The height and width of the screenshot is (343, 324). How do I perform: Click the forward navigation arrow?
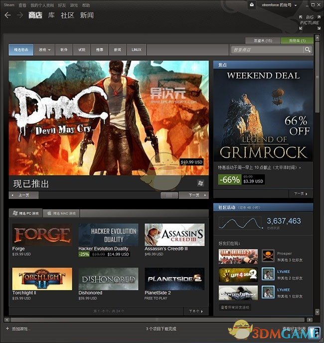tap(19, 15)
